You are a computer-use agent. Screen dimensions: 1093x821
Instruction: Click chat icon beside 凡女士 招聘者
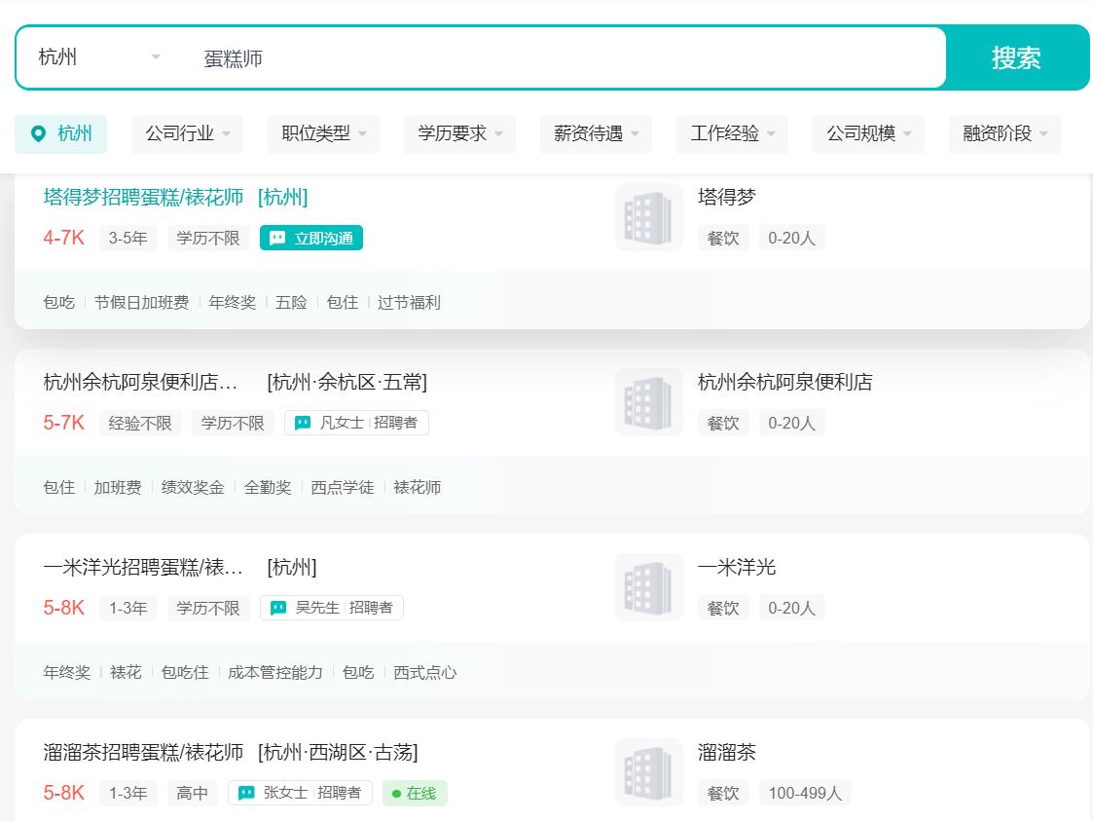click(303, 423)
